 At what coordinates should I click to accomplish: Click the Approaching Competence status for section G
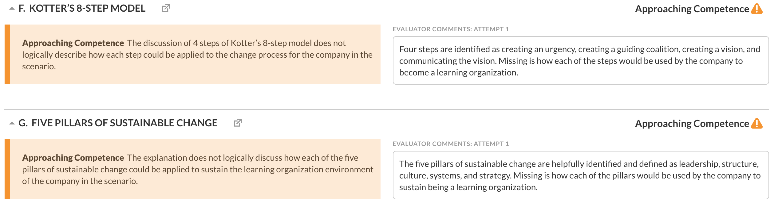692,124
